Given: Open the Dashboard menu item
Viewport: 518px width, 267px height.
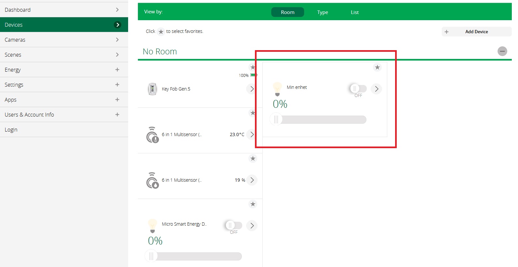Looking at the screenshot, I should [64, 10].
